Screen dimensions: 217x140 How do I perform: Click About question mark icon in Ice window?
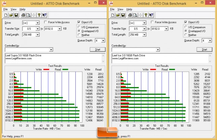(x=146, y=15)
